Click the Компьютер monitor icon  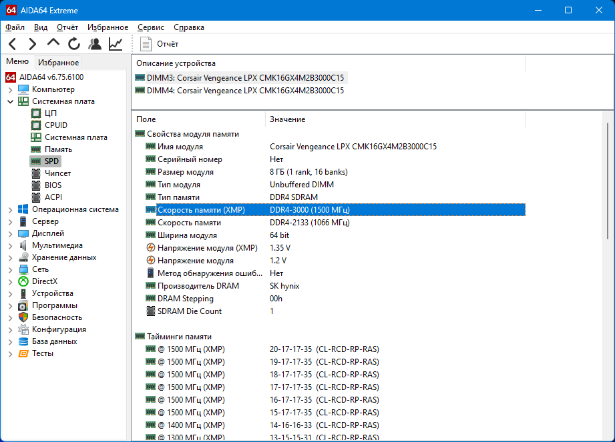tap(23, 89)
